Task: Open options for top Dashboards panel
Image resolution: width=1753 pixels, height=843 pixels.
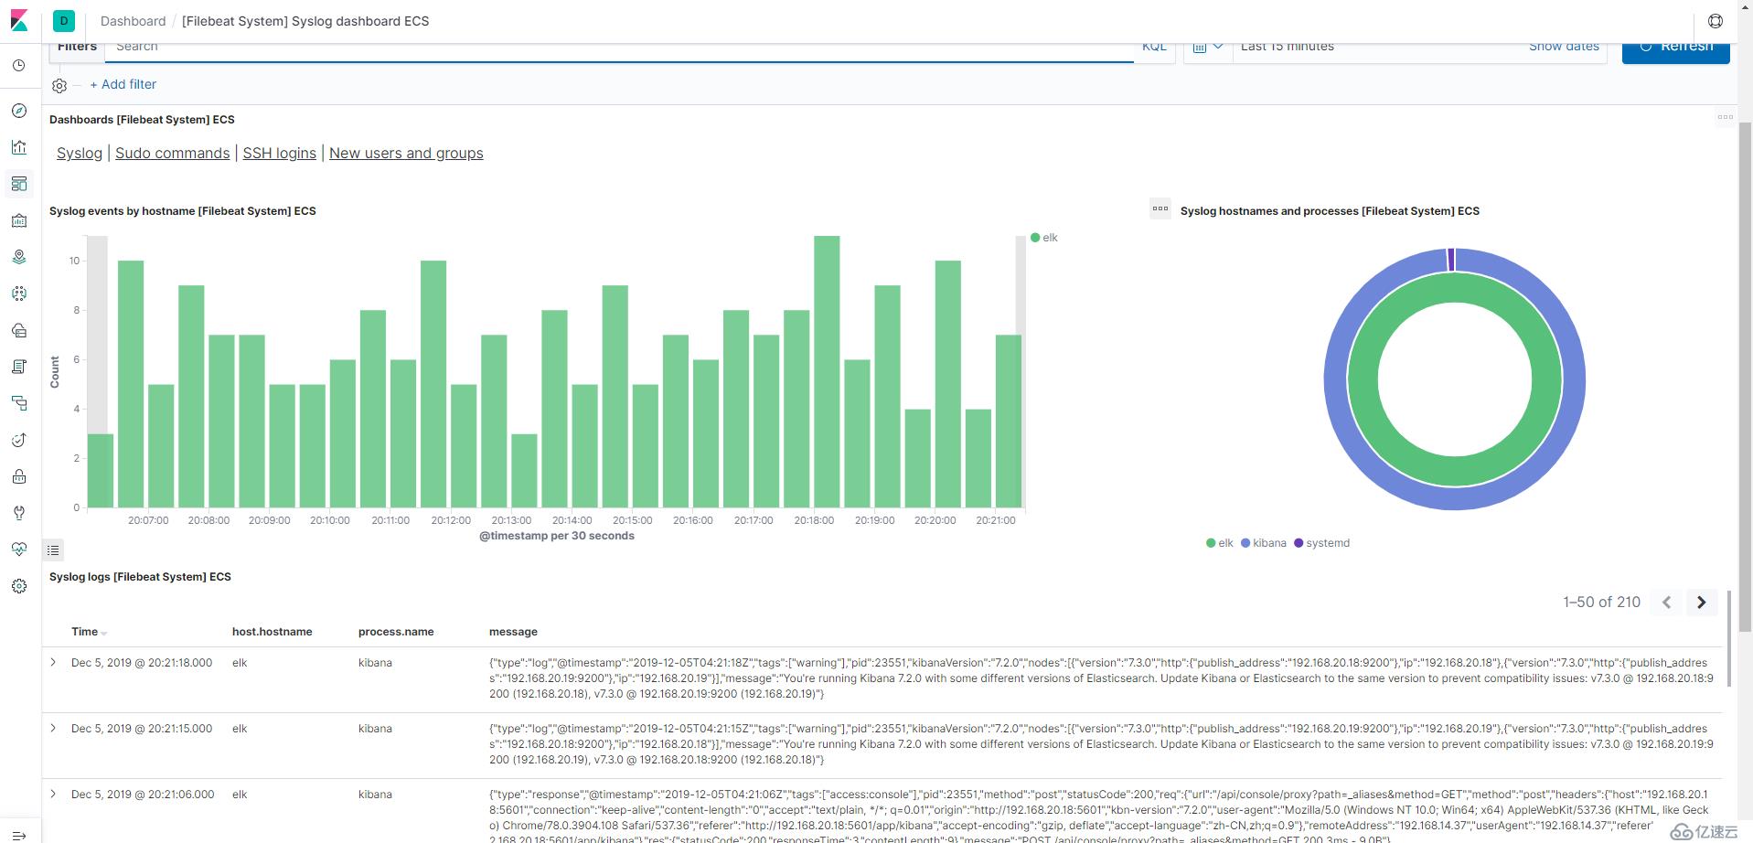Action: [x=1726, y=116]
